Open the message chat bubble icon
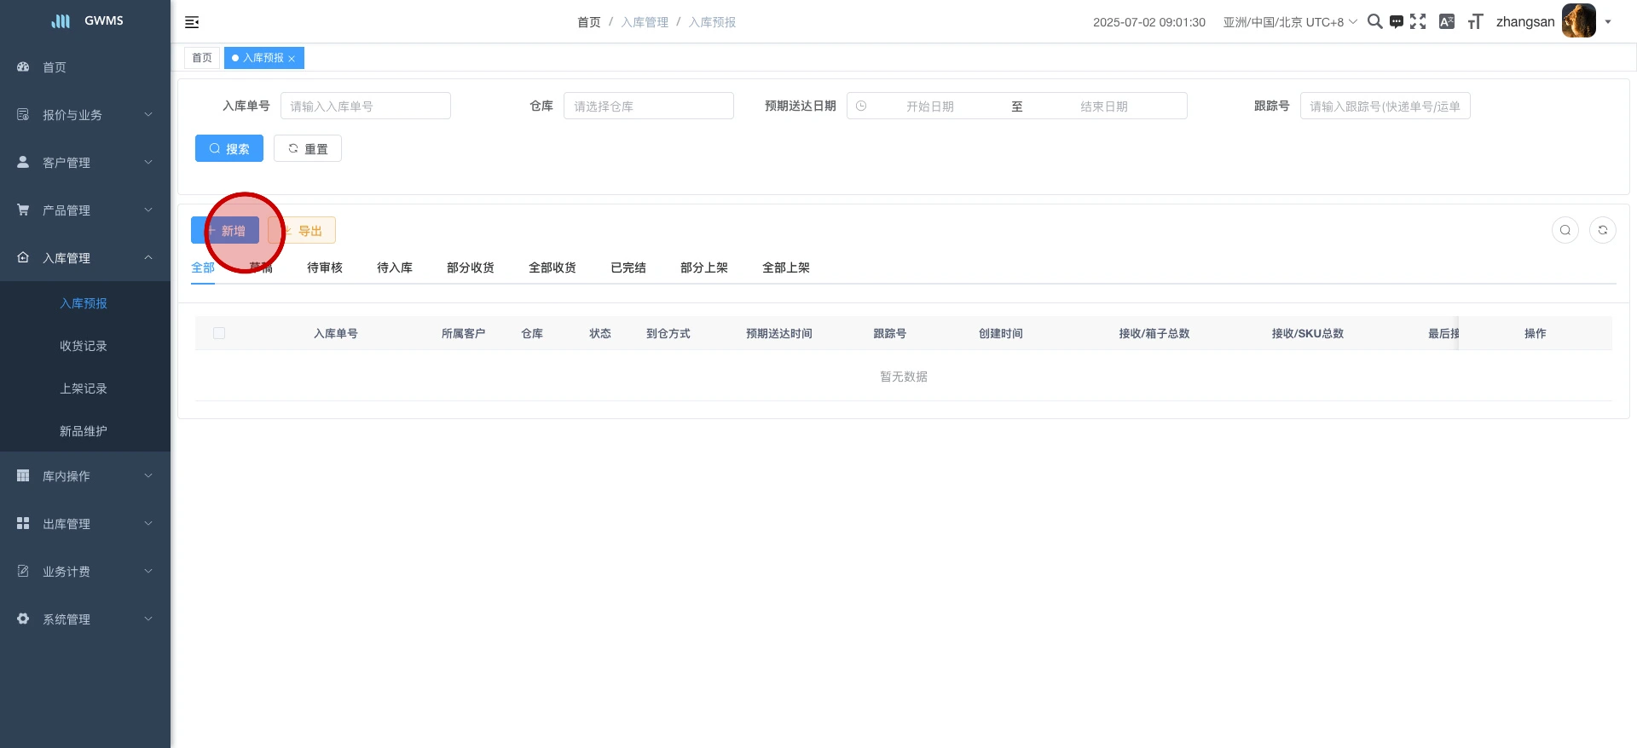This screenshot has width=1637, height=748. click(1396, 22)
